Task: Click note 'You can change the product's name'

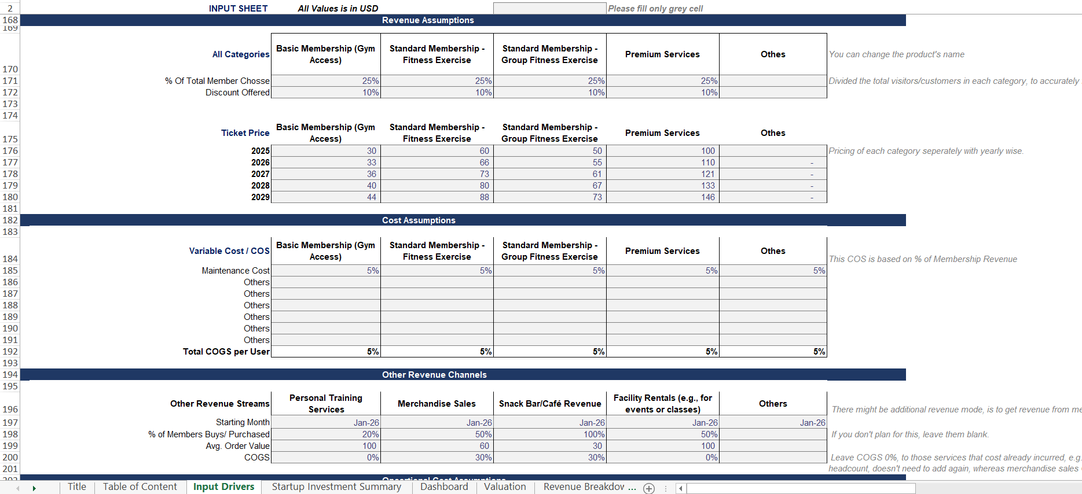Action: coord(897,54)
